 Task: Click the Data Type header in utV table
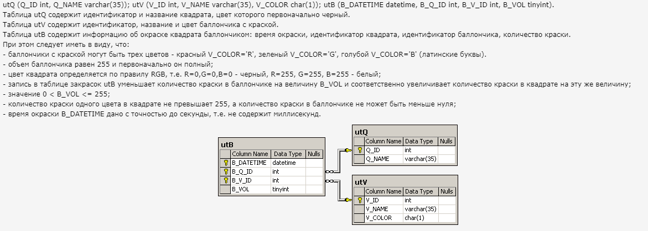[420, 191]
